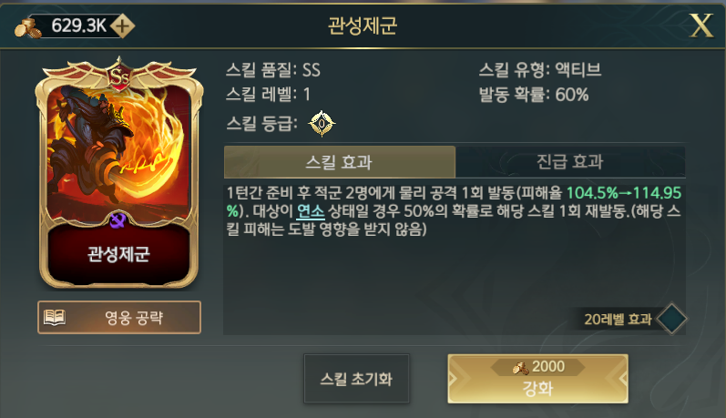Click the 강화 upgrade button
The height and width of the screenshot is (418, 726).
(537, 379)
